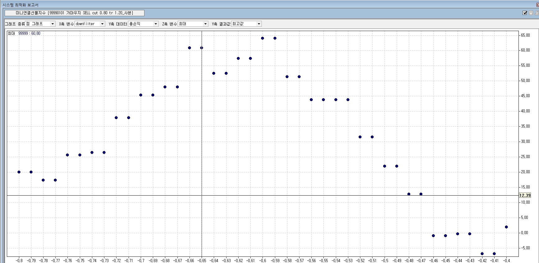Click the lowest data point at x = -0.42

pyautogui.click(x=482, y=254)
